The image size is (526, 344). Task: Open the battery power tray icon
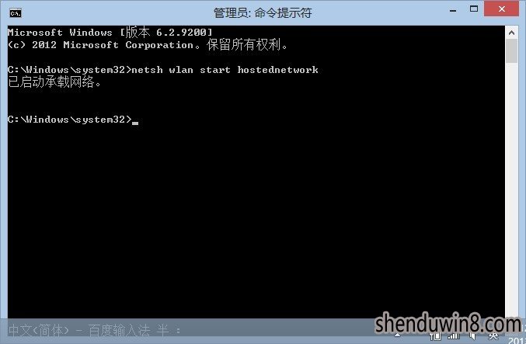[x=436, y=335]
